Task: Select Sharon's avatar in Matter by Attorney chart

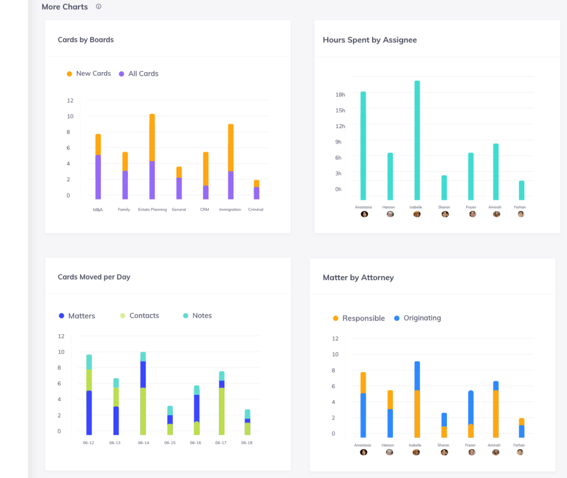Action: coord(444,452)
